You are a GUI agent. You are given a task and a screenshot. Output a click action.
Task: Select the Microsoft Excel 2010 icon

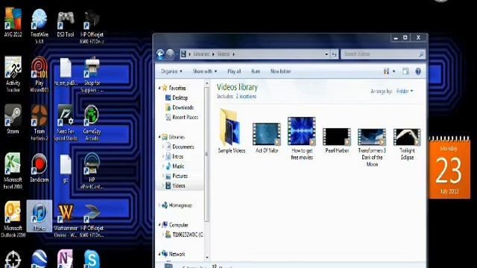[13, 171]
